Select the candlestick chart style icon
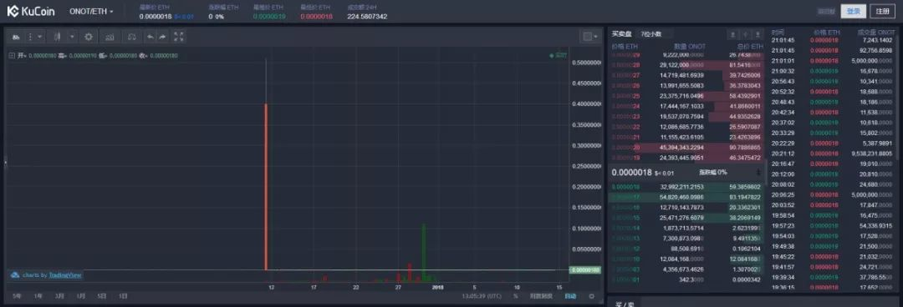903x307 pixels. (x=57, y=37)
